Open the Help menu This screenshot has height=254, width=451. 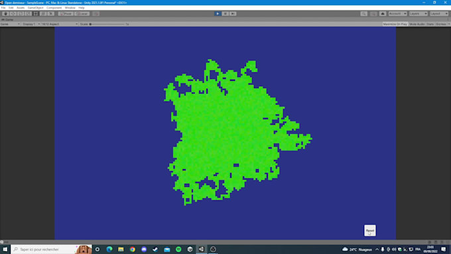(82, 8)
